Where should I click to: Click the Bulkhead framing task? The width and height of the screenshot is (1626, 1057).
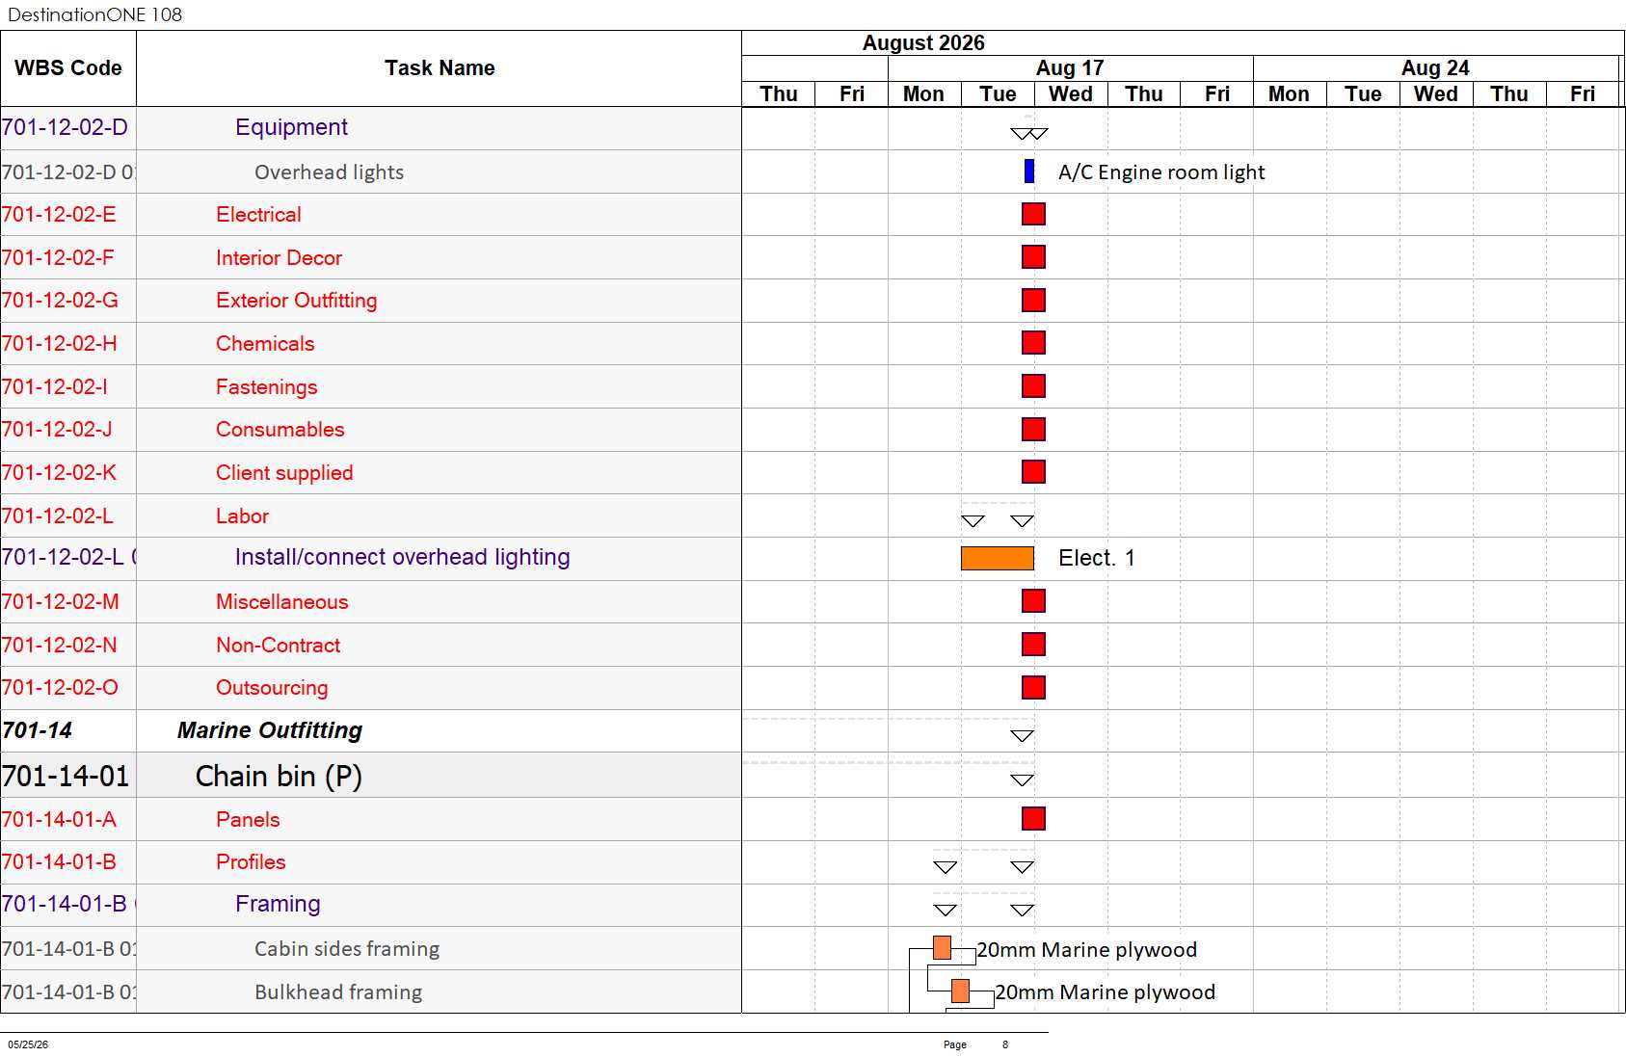point(338,992)
